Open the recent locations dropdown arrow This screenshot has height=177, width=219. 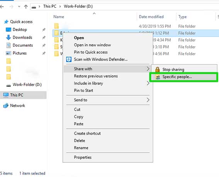click(x=19, y=7)
